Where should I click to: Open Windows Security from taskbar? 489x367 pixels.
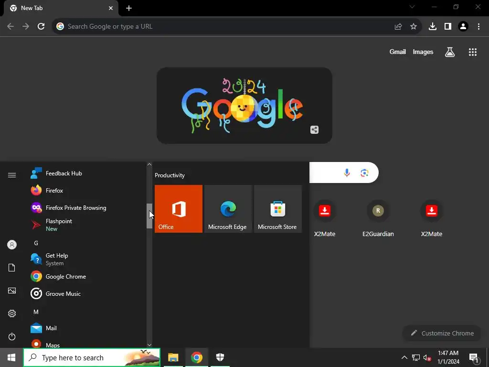pos(220,357)
